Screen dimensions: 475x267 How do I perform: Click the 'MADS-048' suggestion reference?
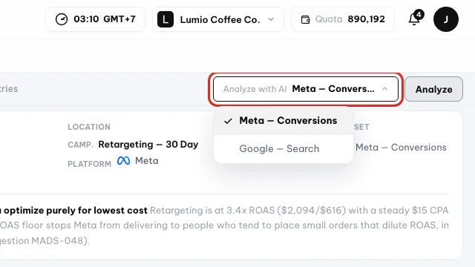pos(57,241)
